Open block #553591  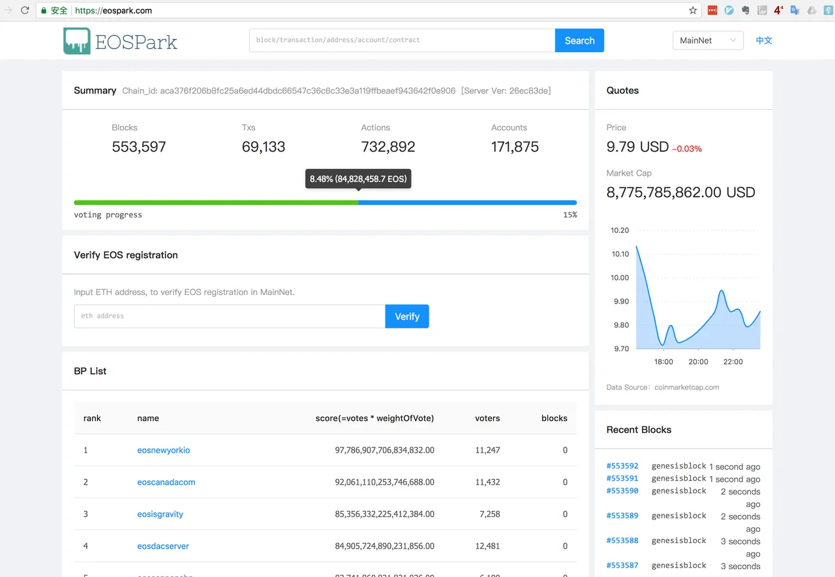(622, 478)
